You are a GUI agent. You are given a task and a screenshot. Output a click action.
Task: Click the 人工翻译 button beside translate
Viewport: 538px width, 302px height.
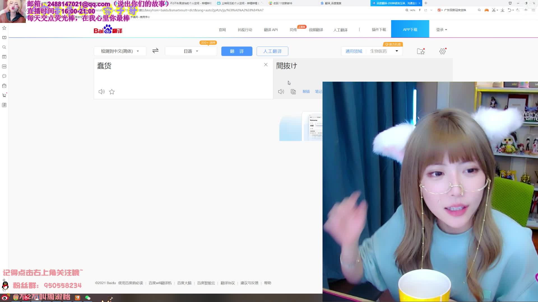coord(272,51)
